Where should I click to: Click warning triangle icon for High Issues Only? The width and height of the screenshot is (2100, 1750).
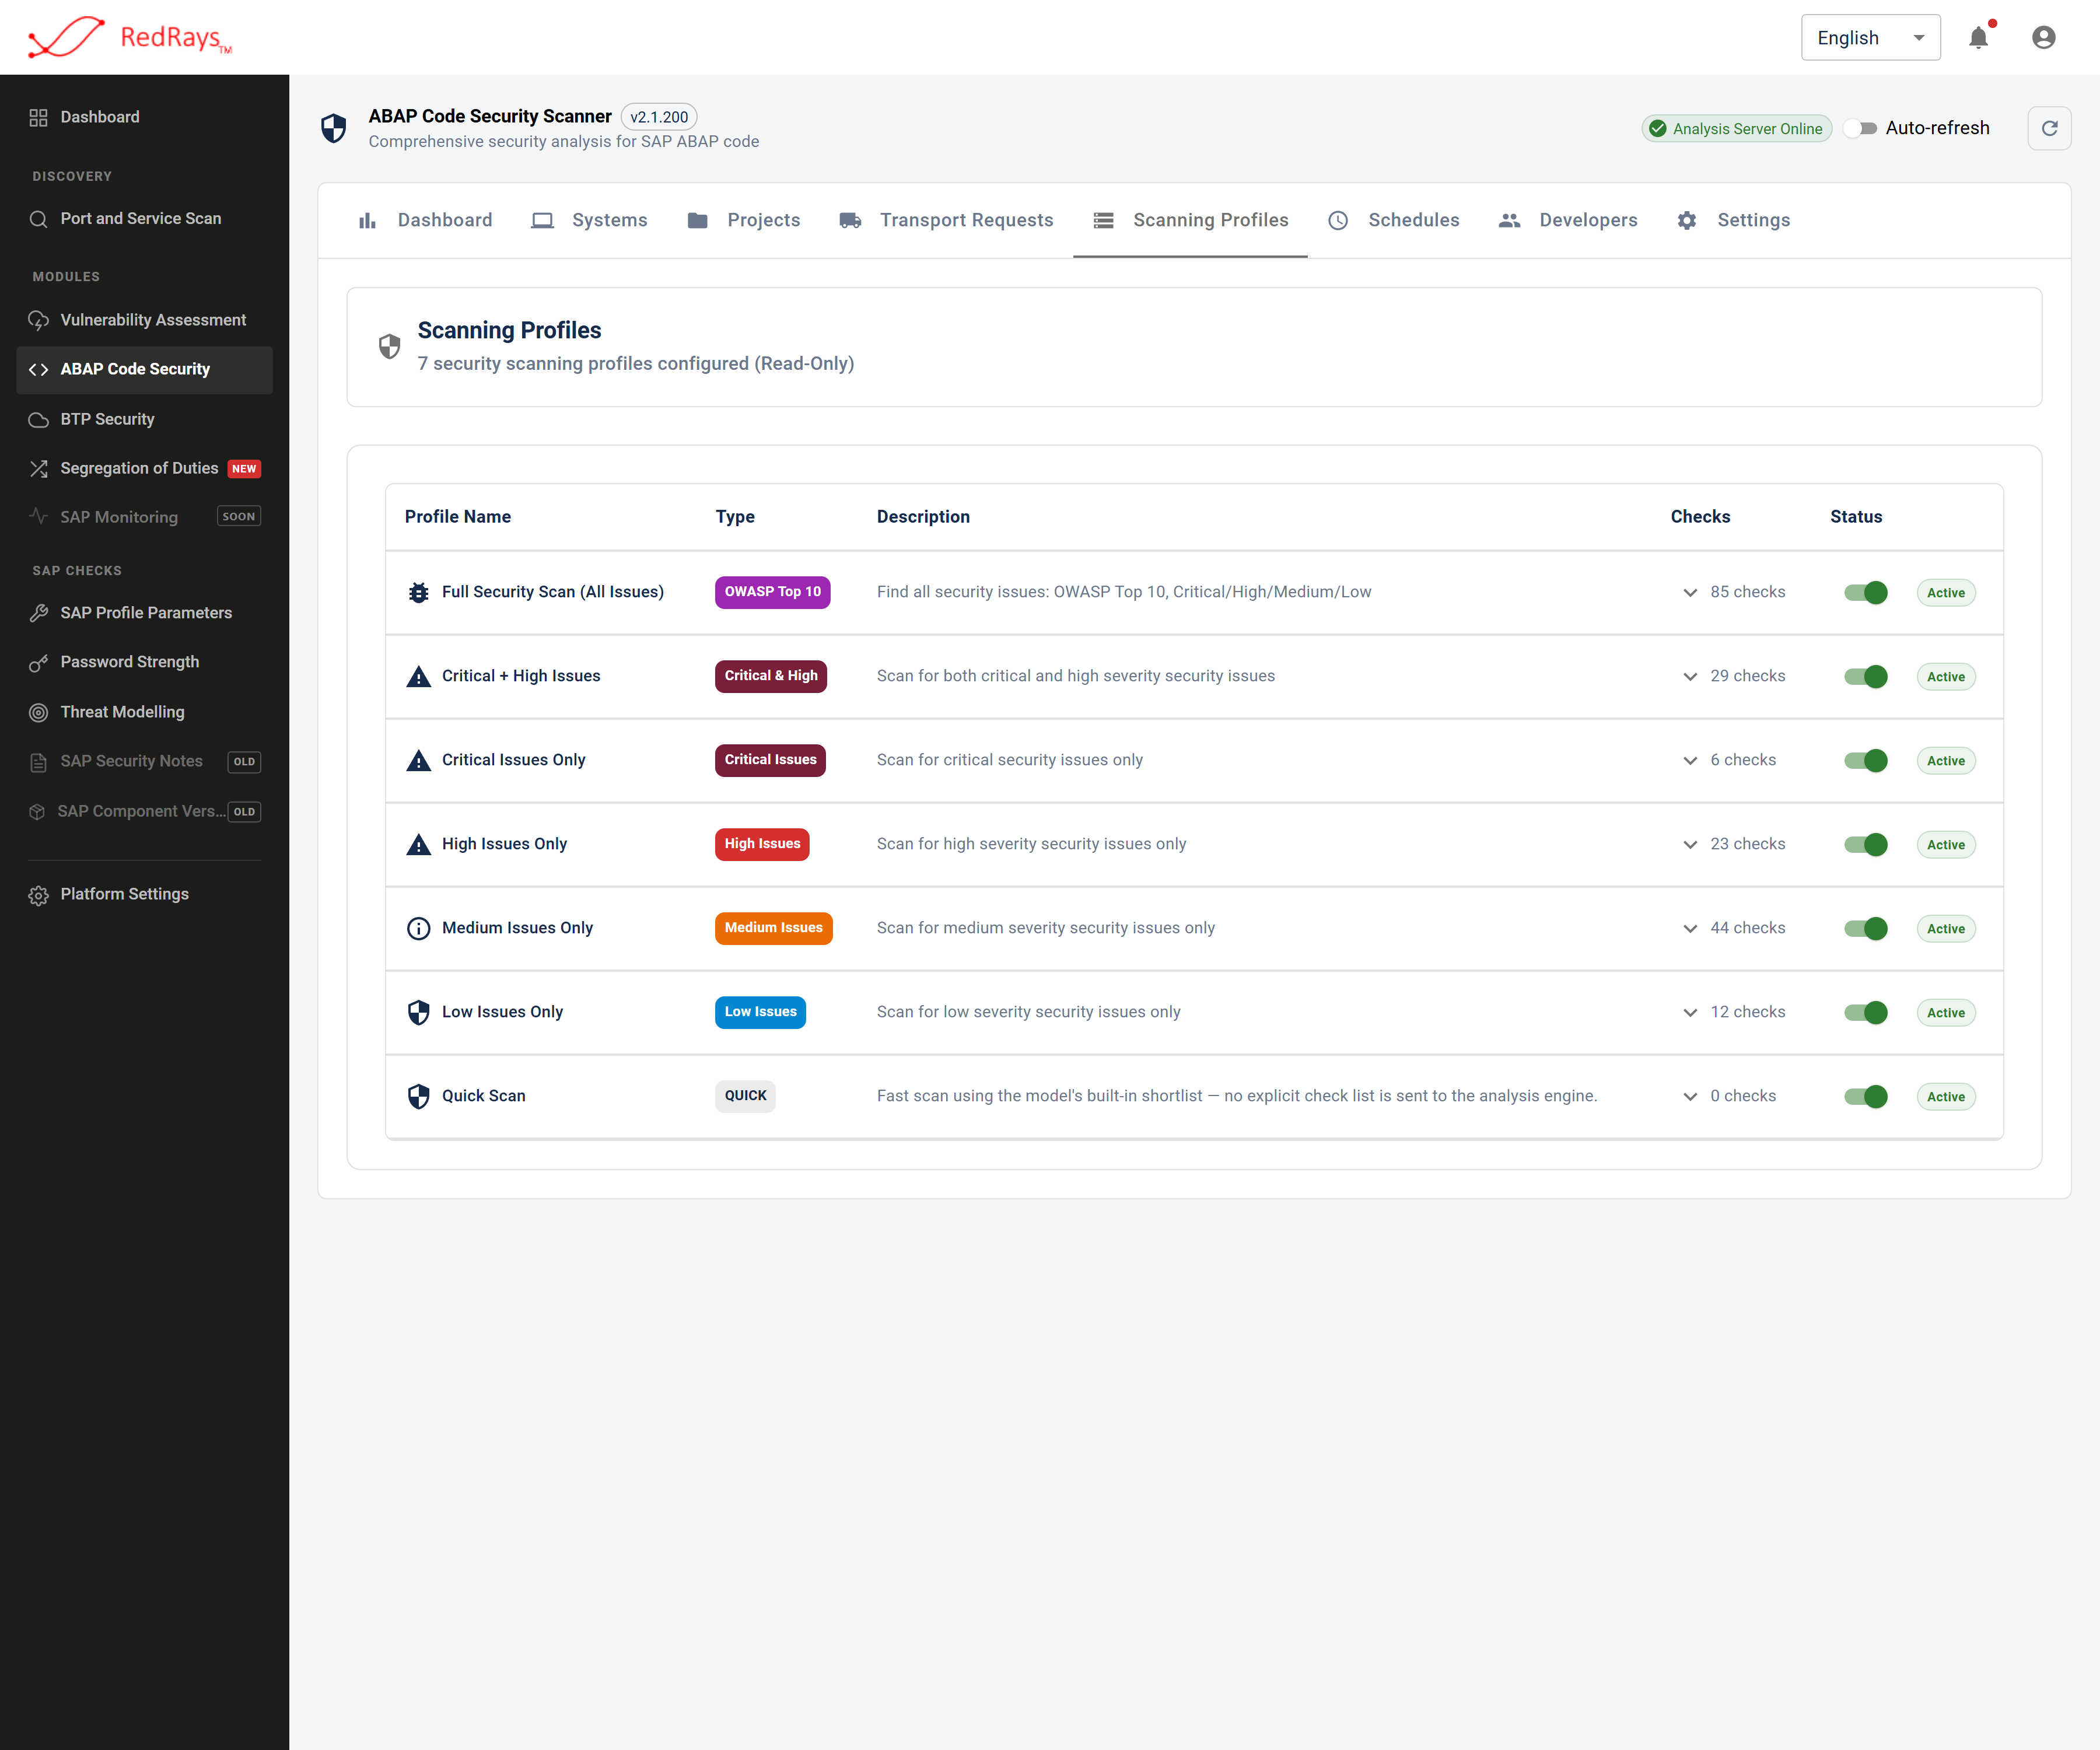coord(418,844)
